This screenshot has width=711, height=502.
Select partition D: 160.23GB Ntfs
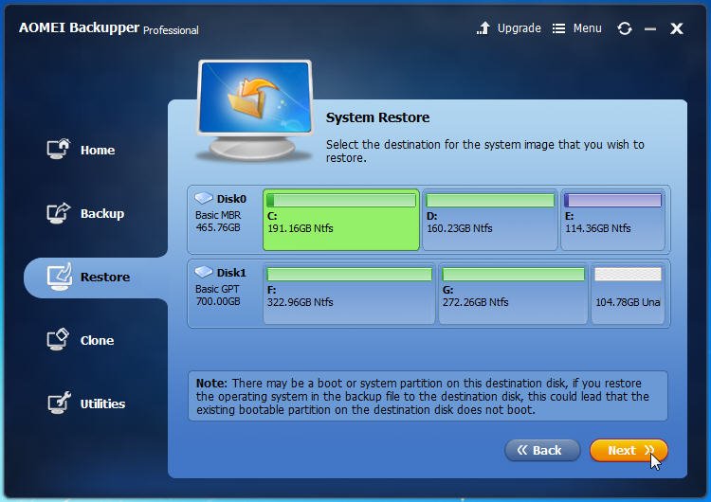[490, 220]
